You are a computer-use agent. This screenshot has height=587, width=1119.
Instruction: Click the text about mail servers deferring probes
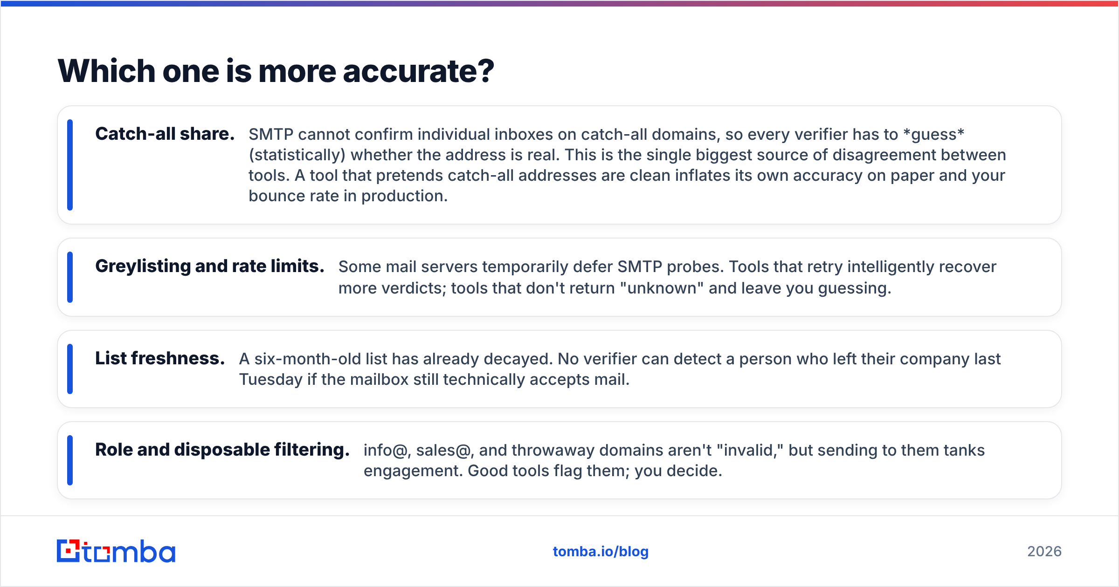tap(667, 277)
